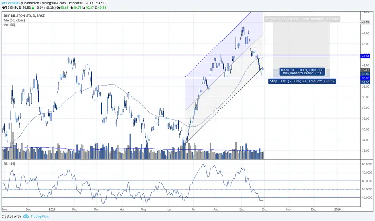Click the 39.78 horizontal line price tag
Image resolution: width=375 pixels, height=221 pixels.
[x=365, y=78]
